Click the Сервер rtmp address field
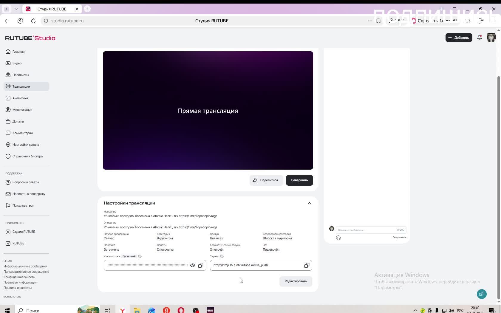Screen dimensions: 501x313 [x=261, y=265]
